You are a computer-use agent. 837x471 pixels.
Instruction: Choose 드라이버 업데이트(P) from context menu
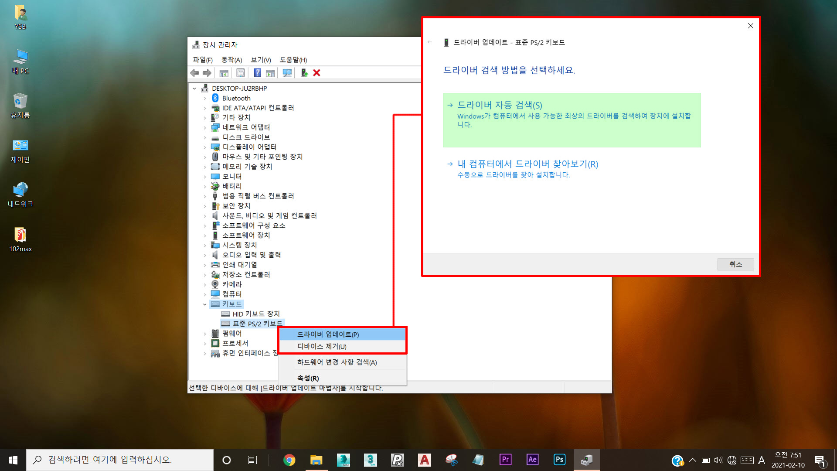point(328,334)
